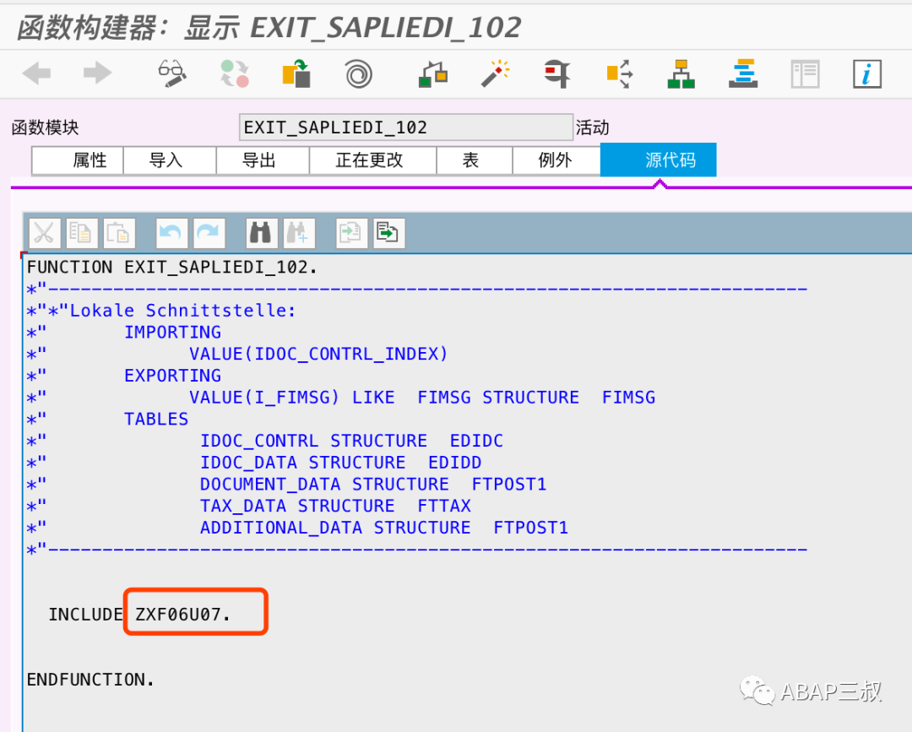
Task: Click the IMPORTING keyword comment
Action: tap(173, 332)
